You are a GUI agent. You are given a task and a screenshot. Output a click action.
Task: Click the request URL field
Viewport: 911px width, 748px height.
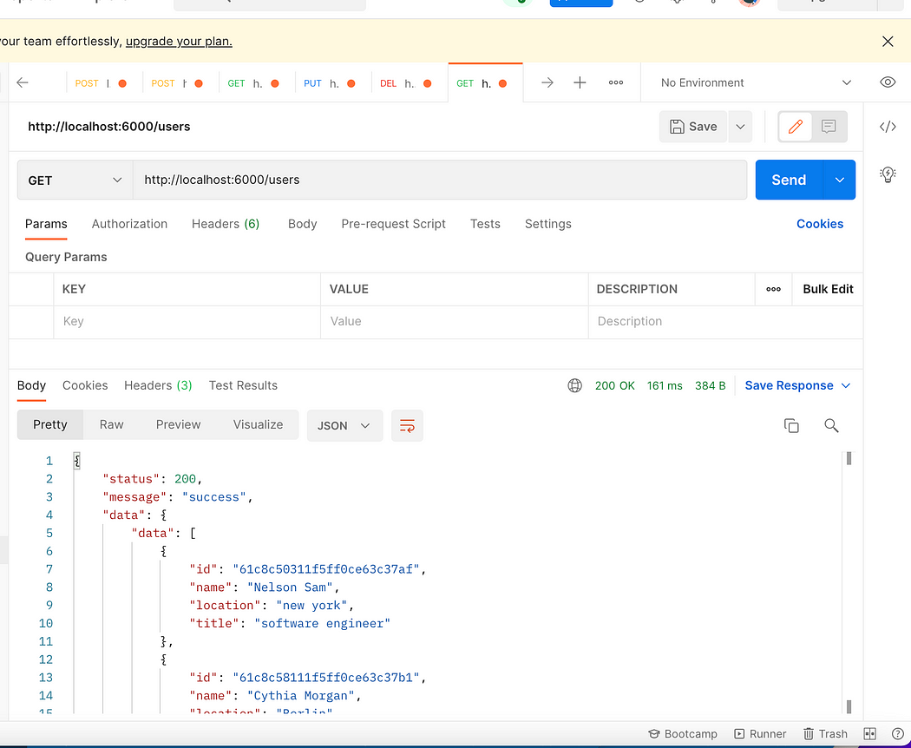[x=440, y=180]
